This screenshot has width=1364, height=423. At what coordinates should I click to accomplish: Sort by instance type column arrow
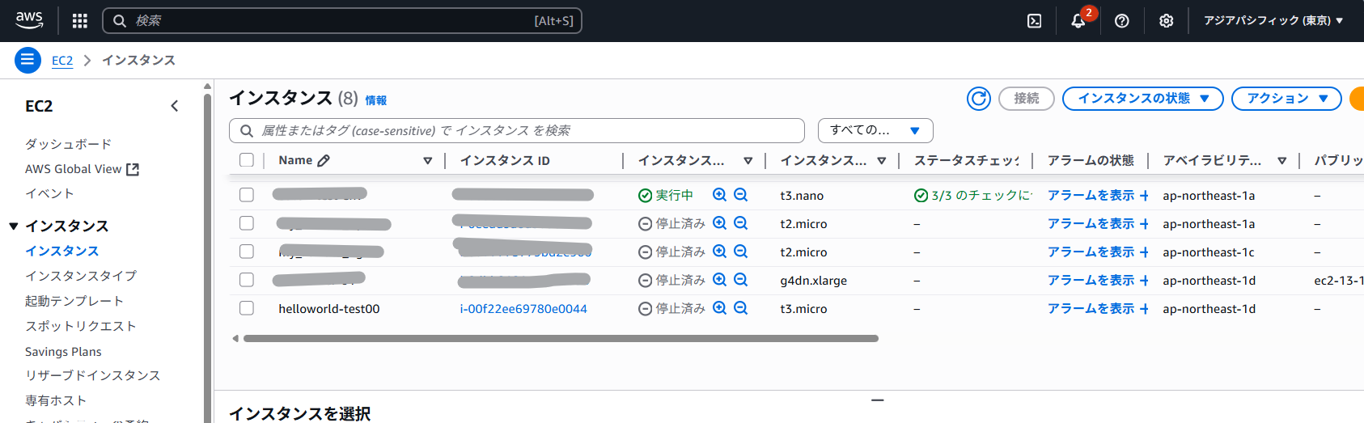pos(882,161)
